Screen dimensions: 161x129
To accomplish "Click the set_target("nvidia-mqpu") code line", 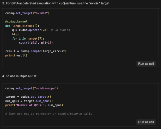I will (31, 88).
